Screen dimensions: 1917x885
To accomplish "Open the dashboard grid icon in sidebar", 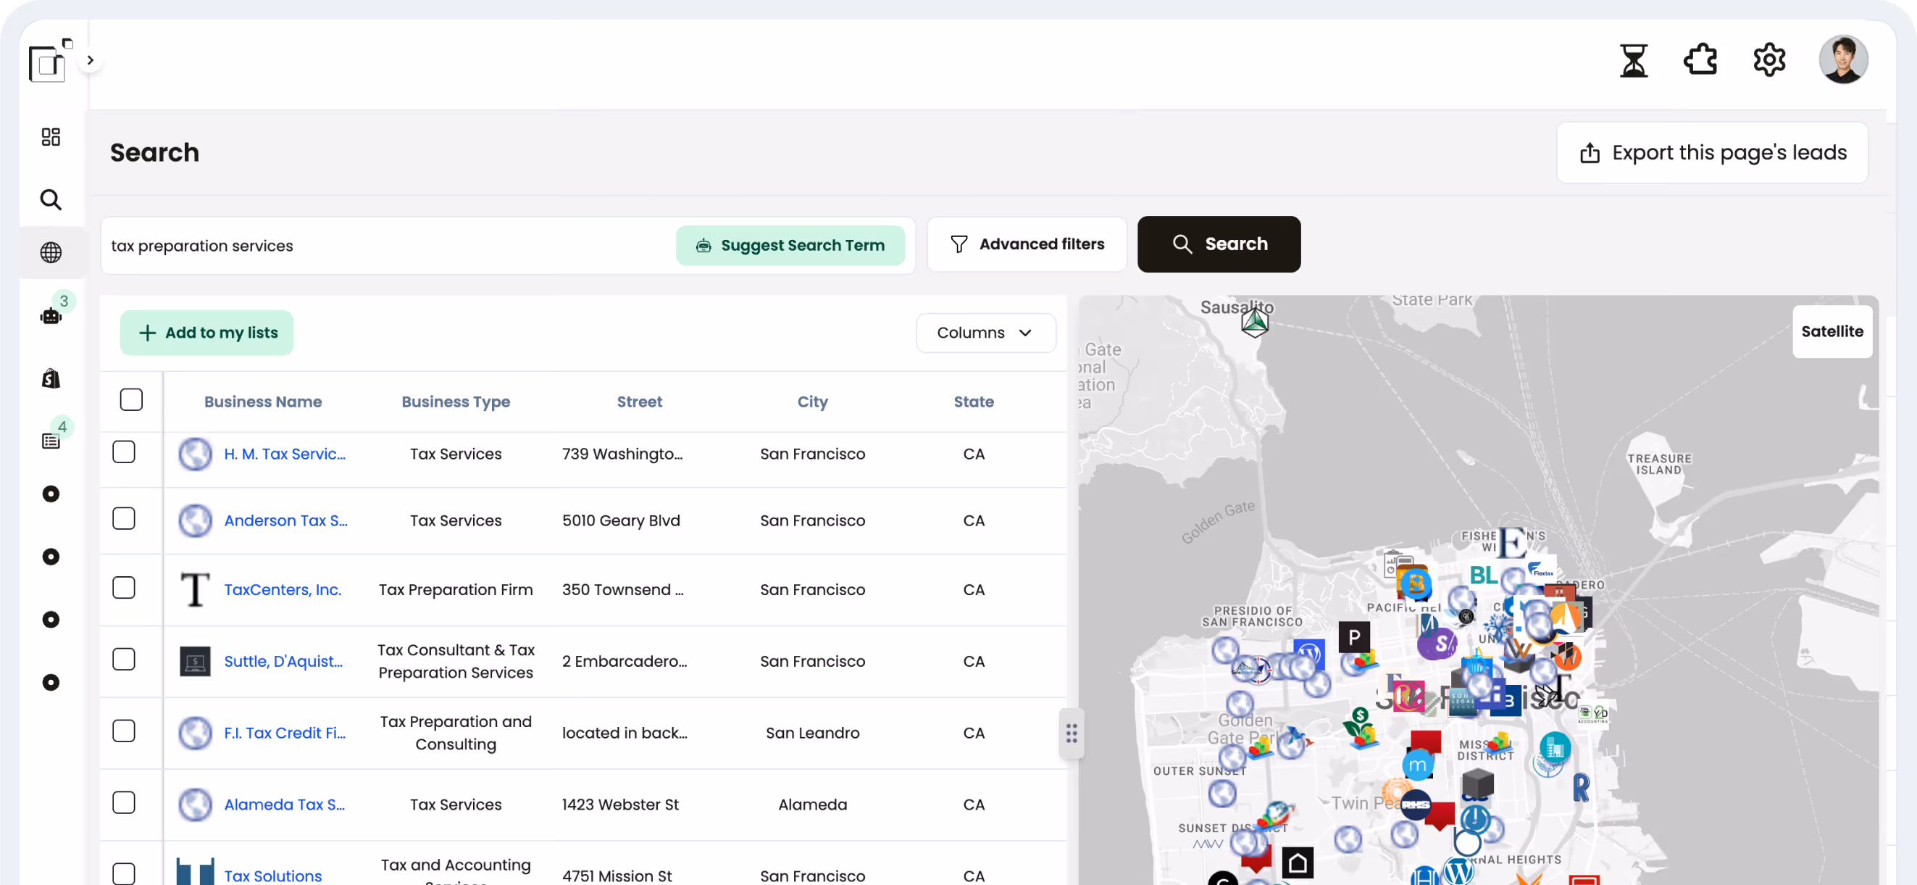I will coord(51,136).
